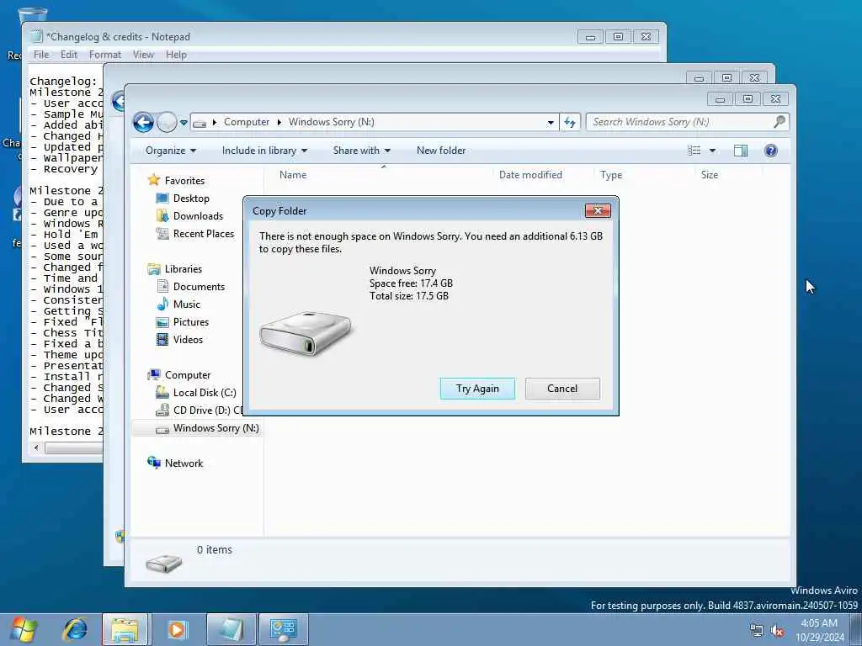This screenshot has width=862, height=646.
Task: Expand more view options arrow
Action: [x=712, y=151]
